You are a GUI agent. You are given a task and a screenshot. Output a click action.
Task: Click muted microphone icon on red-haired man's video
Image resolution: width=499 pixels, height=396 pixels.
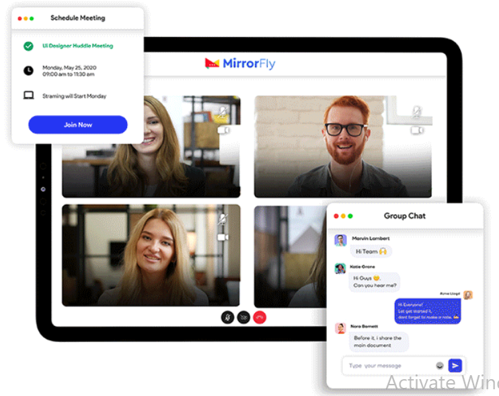point(416,112)
